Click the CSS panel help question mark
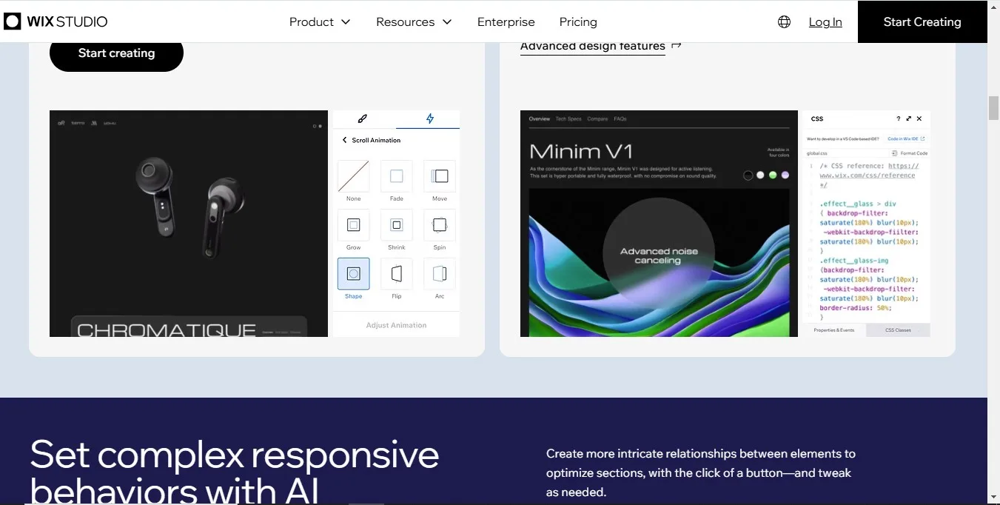 click(x=899, y=118)
